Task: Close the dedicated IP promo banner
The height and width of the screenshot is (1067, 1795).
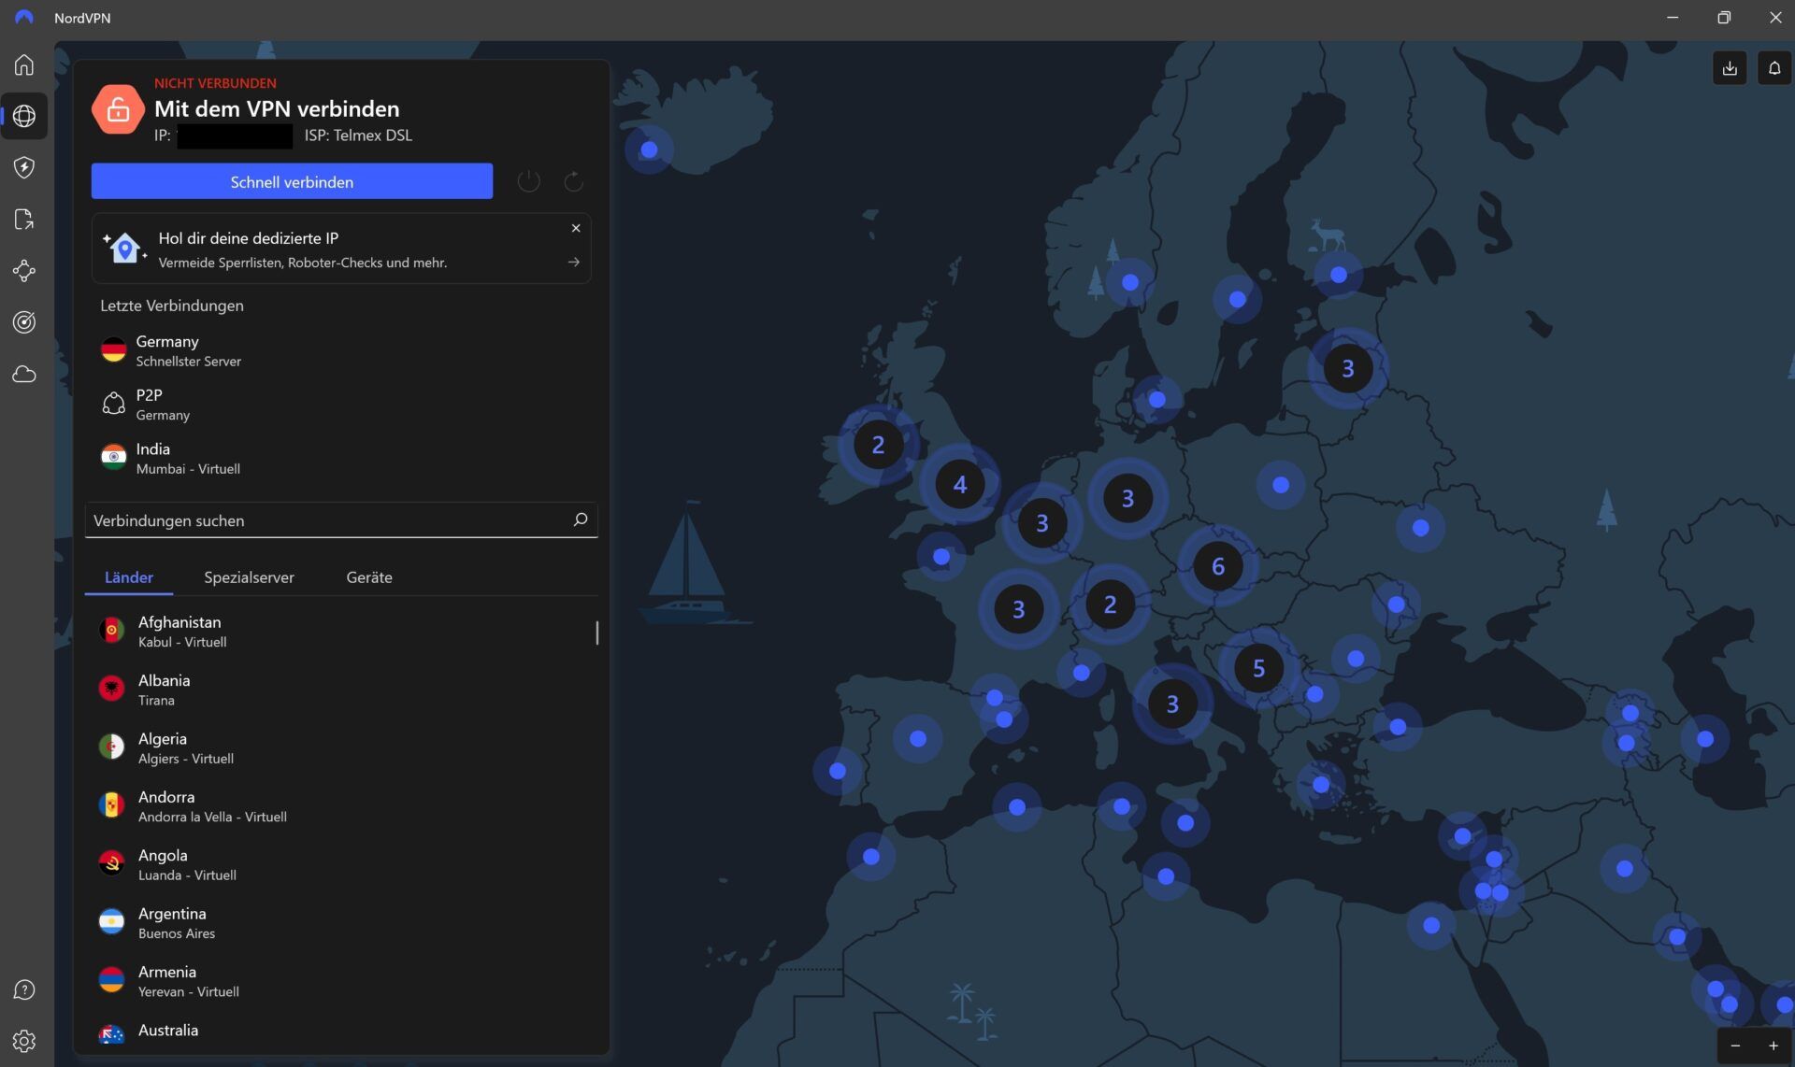Action: pyautogui.click(x=576, y=228)
